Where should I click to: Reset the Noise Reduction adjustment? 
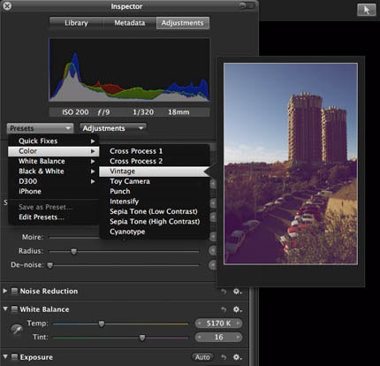coord(224,292)
